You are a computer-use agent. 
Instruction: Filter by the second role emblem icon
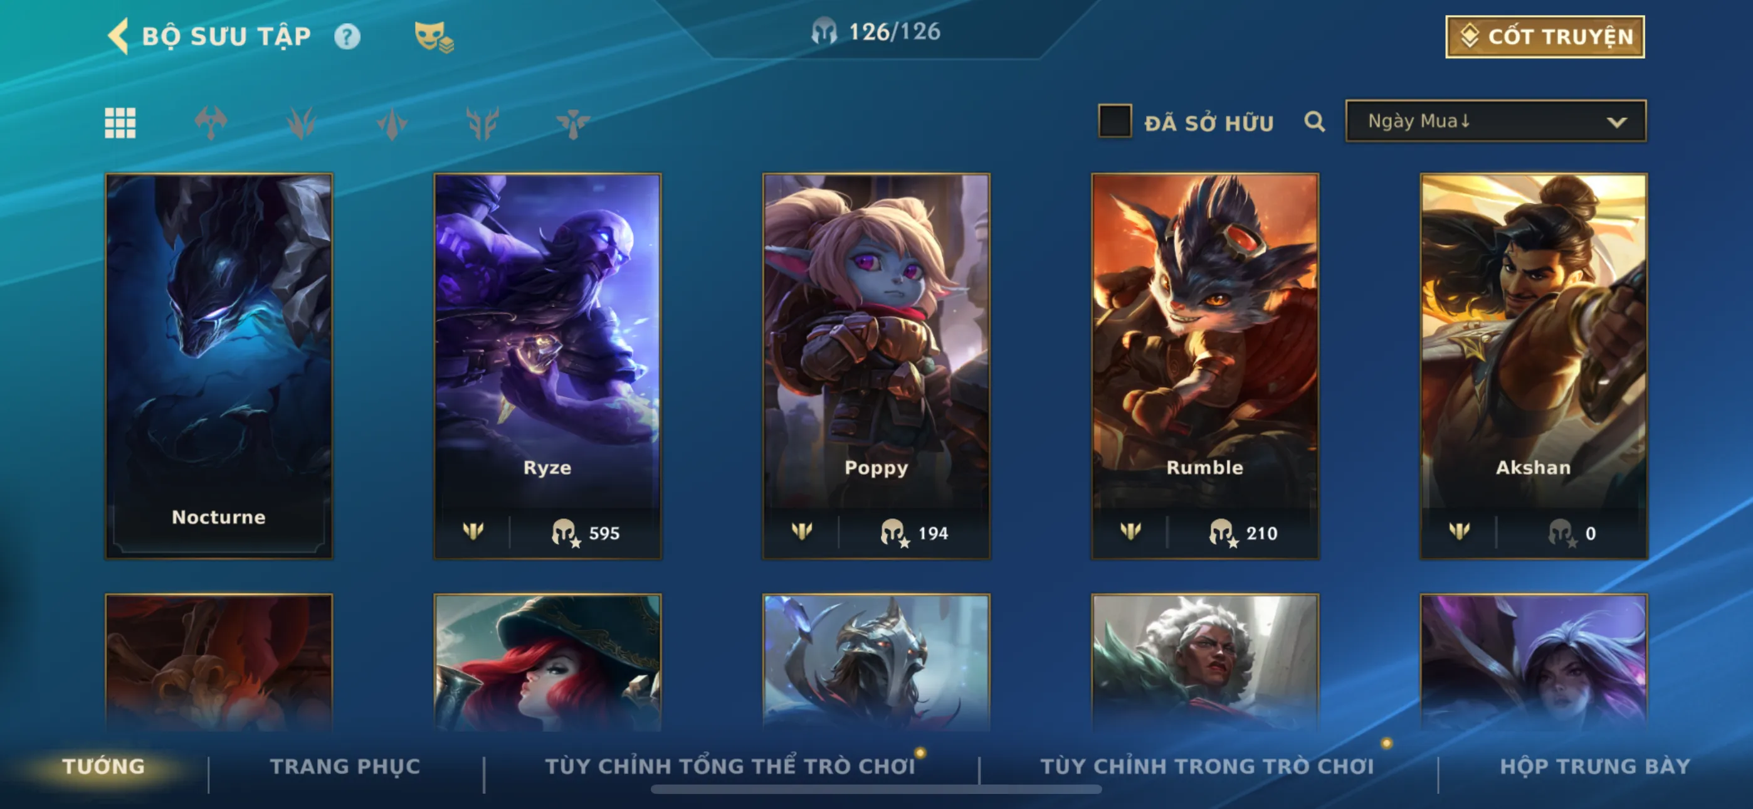click(x=302, y=124)
